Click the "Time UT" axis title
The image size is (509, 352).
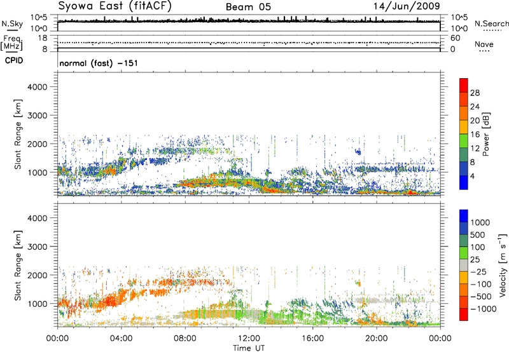click(x=249, y=348)
